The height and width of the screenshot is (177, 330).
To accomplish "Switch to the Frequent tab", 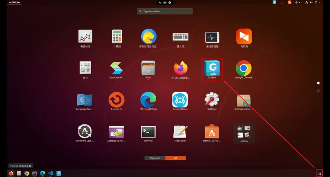I will [154, 158].
